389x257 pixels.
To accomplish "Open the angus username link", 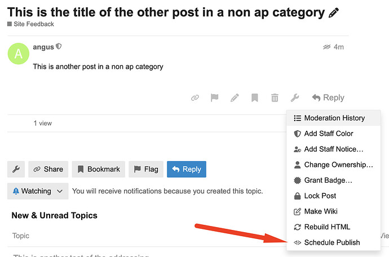I will pyautogui.click(x=43, y=47).
